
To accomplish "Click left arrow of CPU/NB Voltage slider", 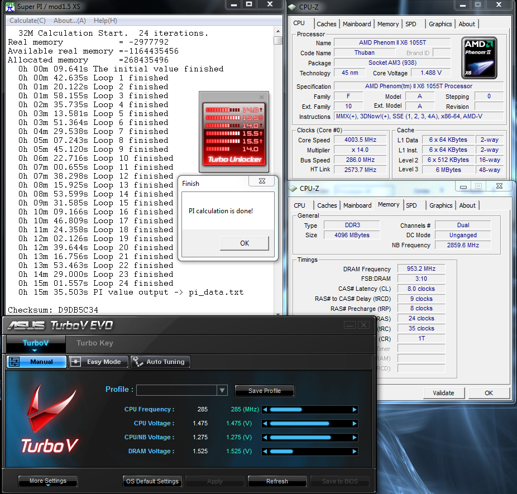I will pyautogui.click(x=265, y=438).
